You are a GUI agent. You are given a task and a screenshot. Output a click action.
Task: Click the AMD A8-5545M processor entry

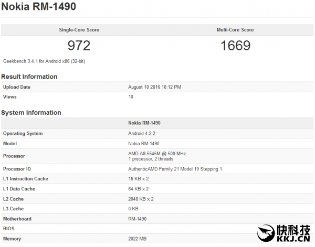point(157,154)
